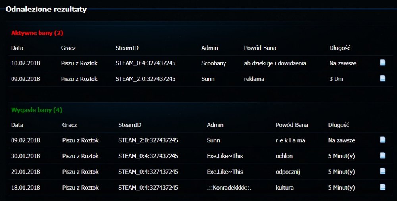Open details icon for odpocznij ban row

click(x=383, y=171)
